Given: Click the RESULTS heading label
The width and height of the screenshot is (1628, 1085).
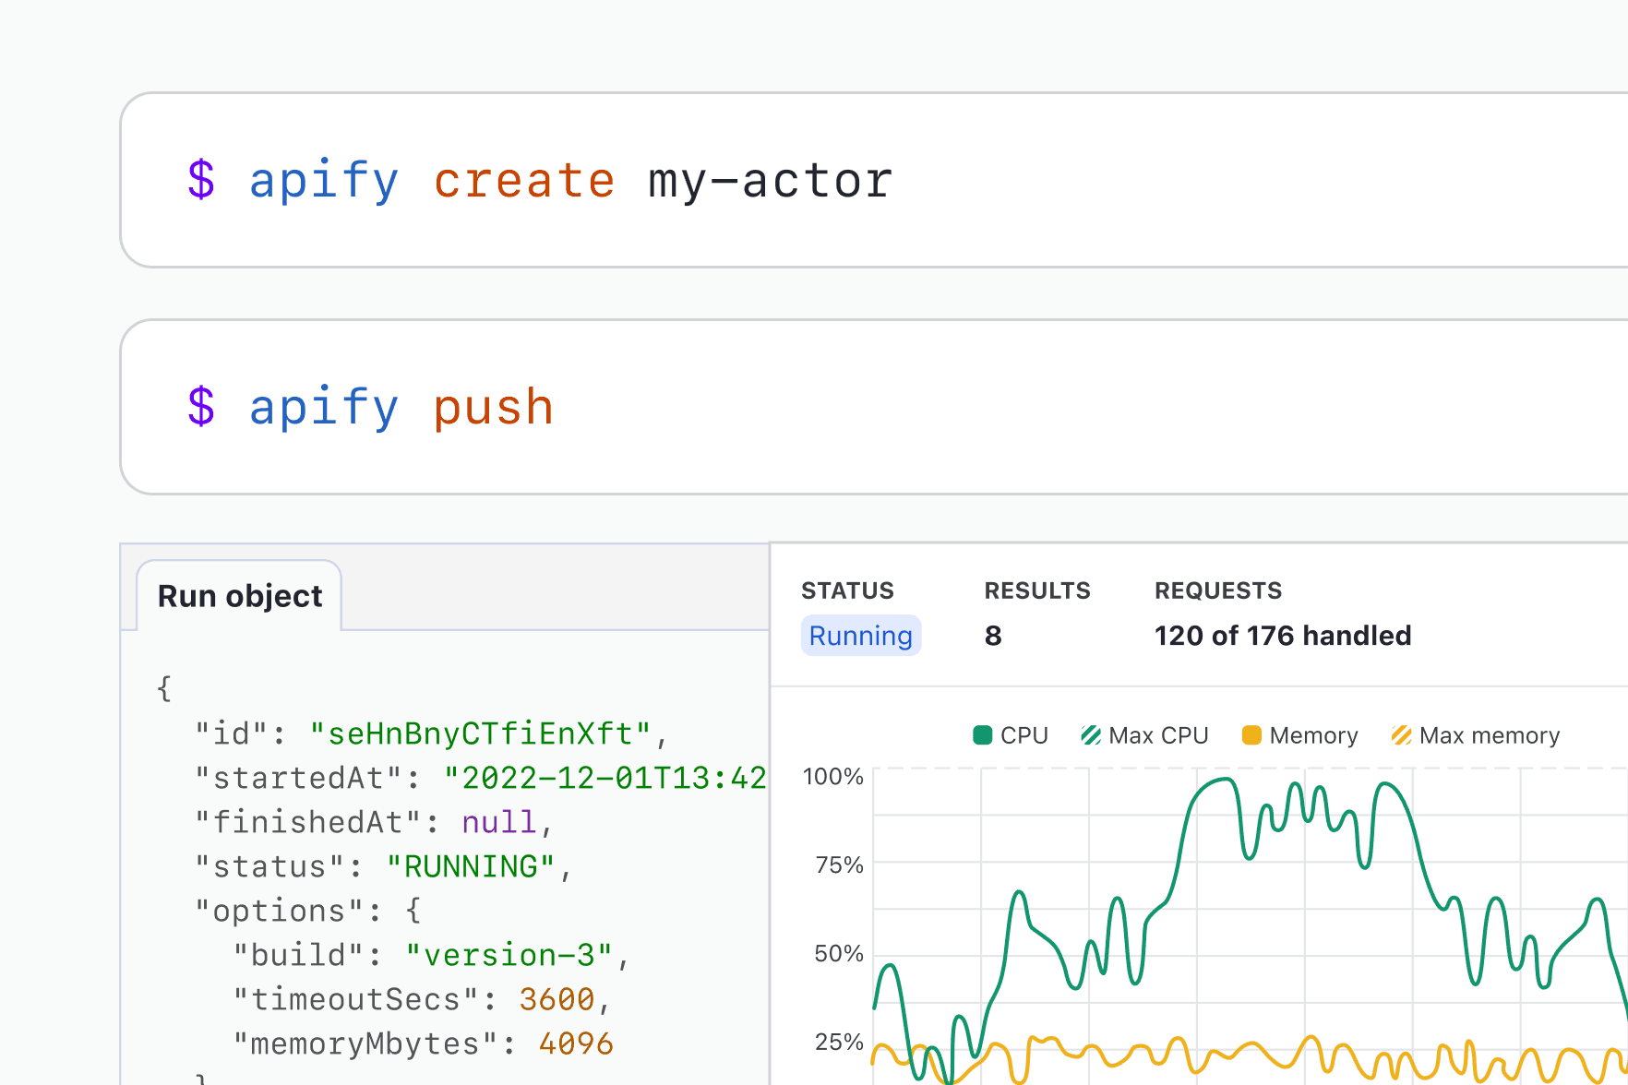Looking at the screenshot, I should pos(1037,590).
